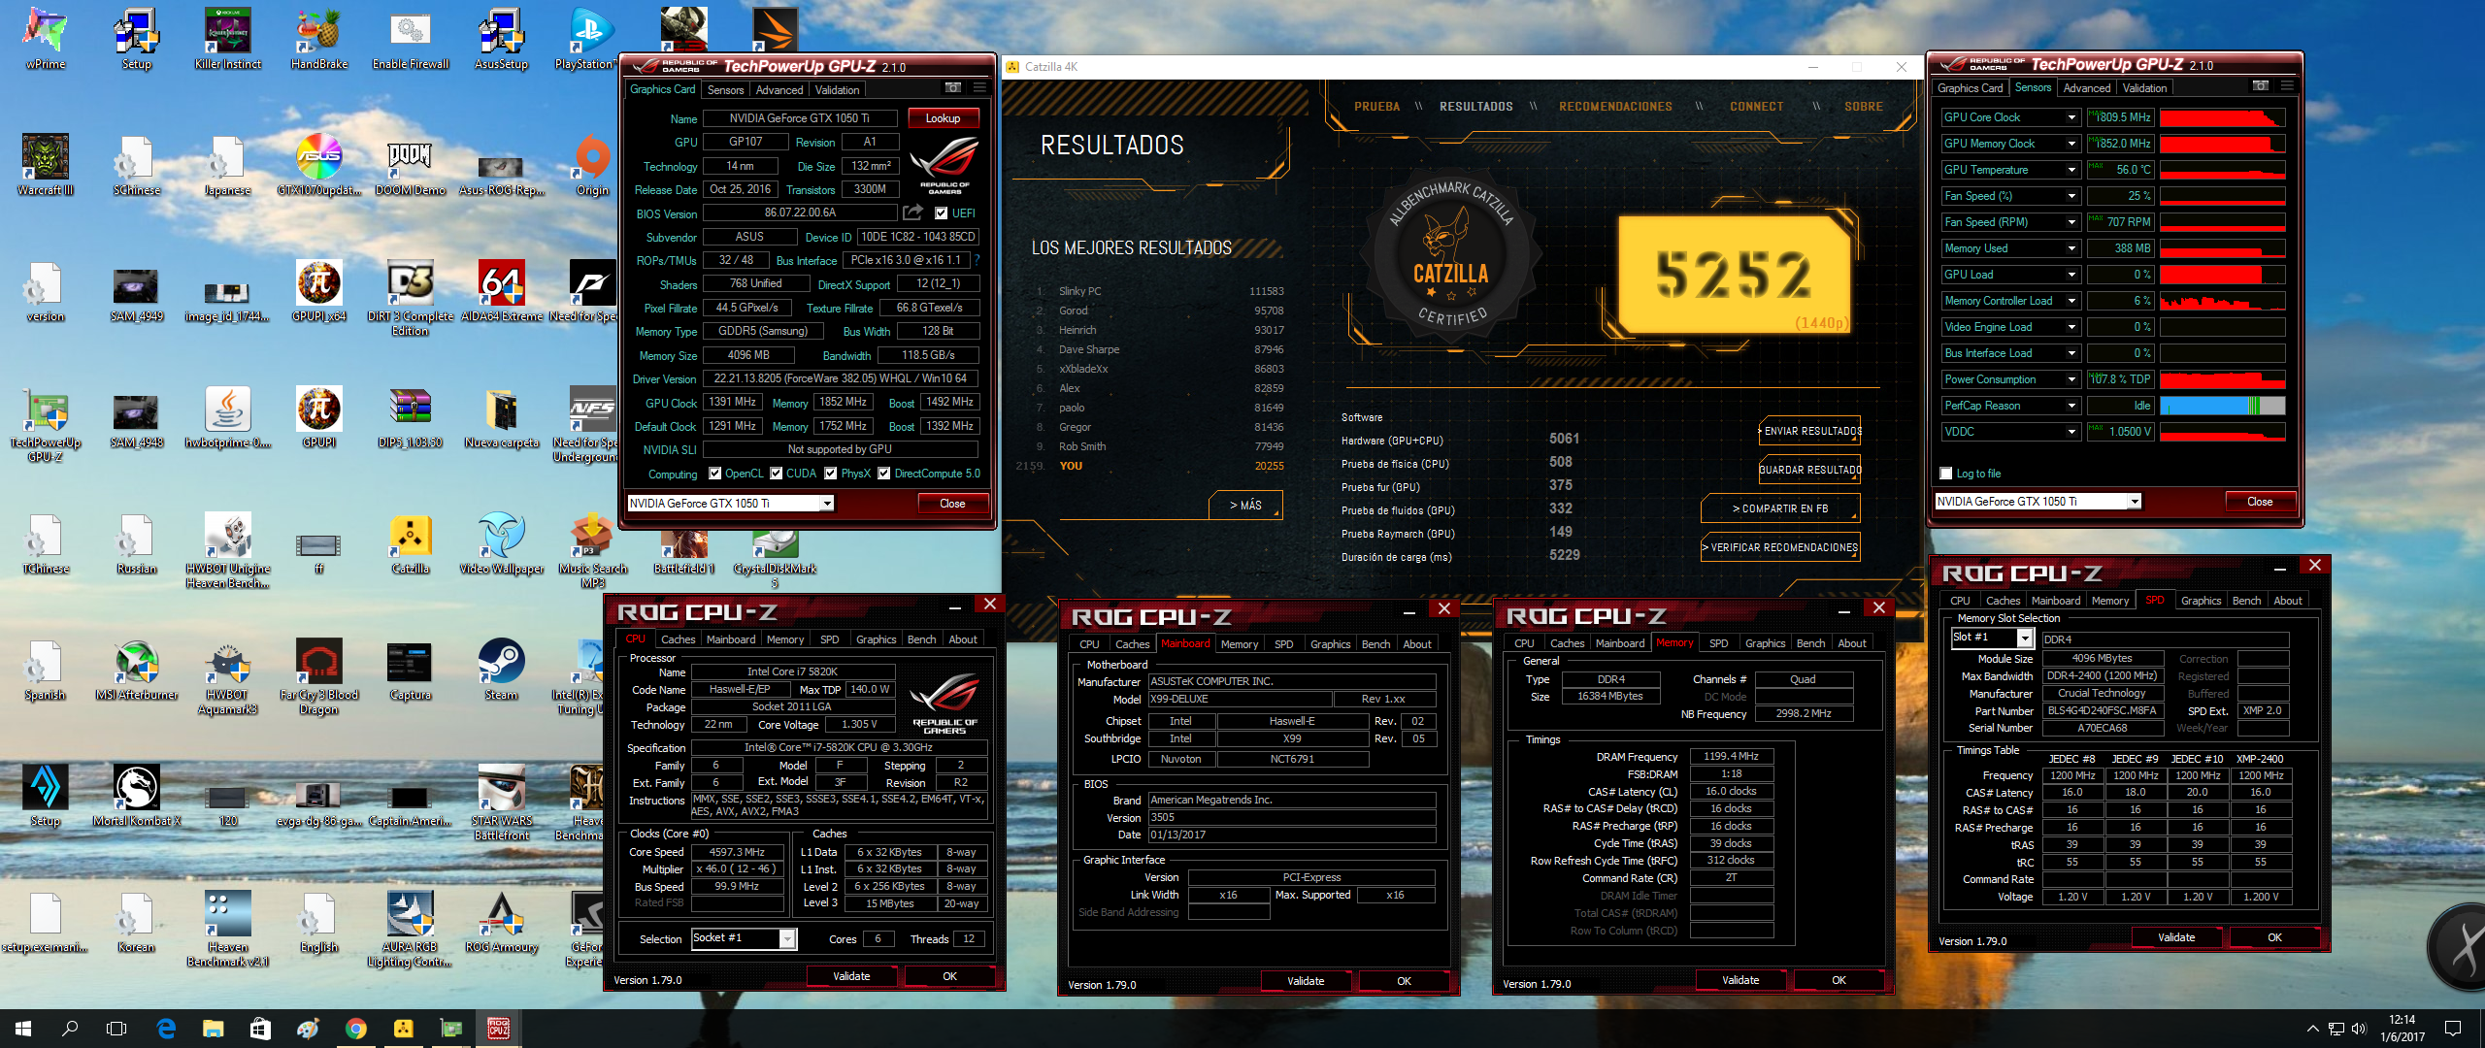Click the GPU Name field NVIDIA GeForce GTX 1050 Ti
Screen dimensions: 2485x1048
tap(800, 118)
